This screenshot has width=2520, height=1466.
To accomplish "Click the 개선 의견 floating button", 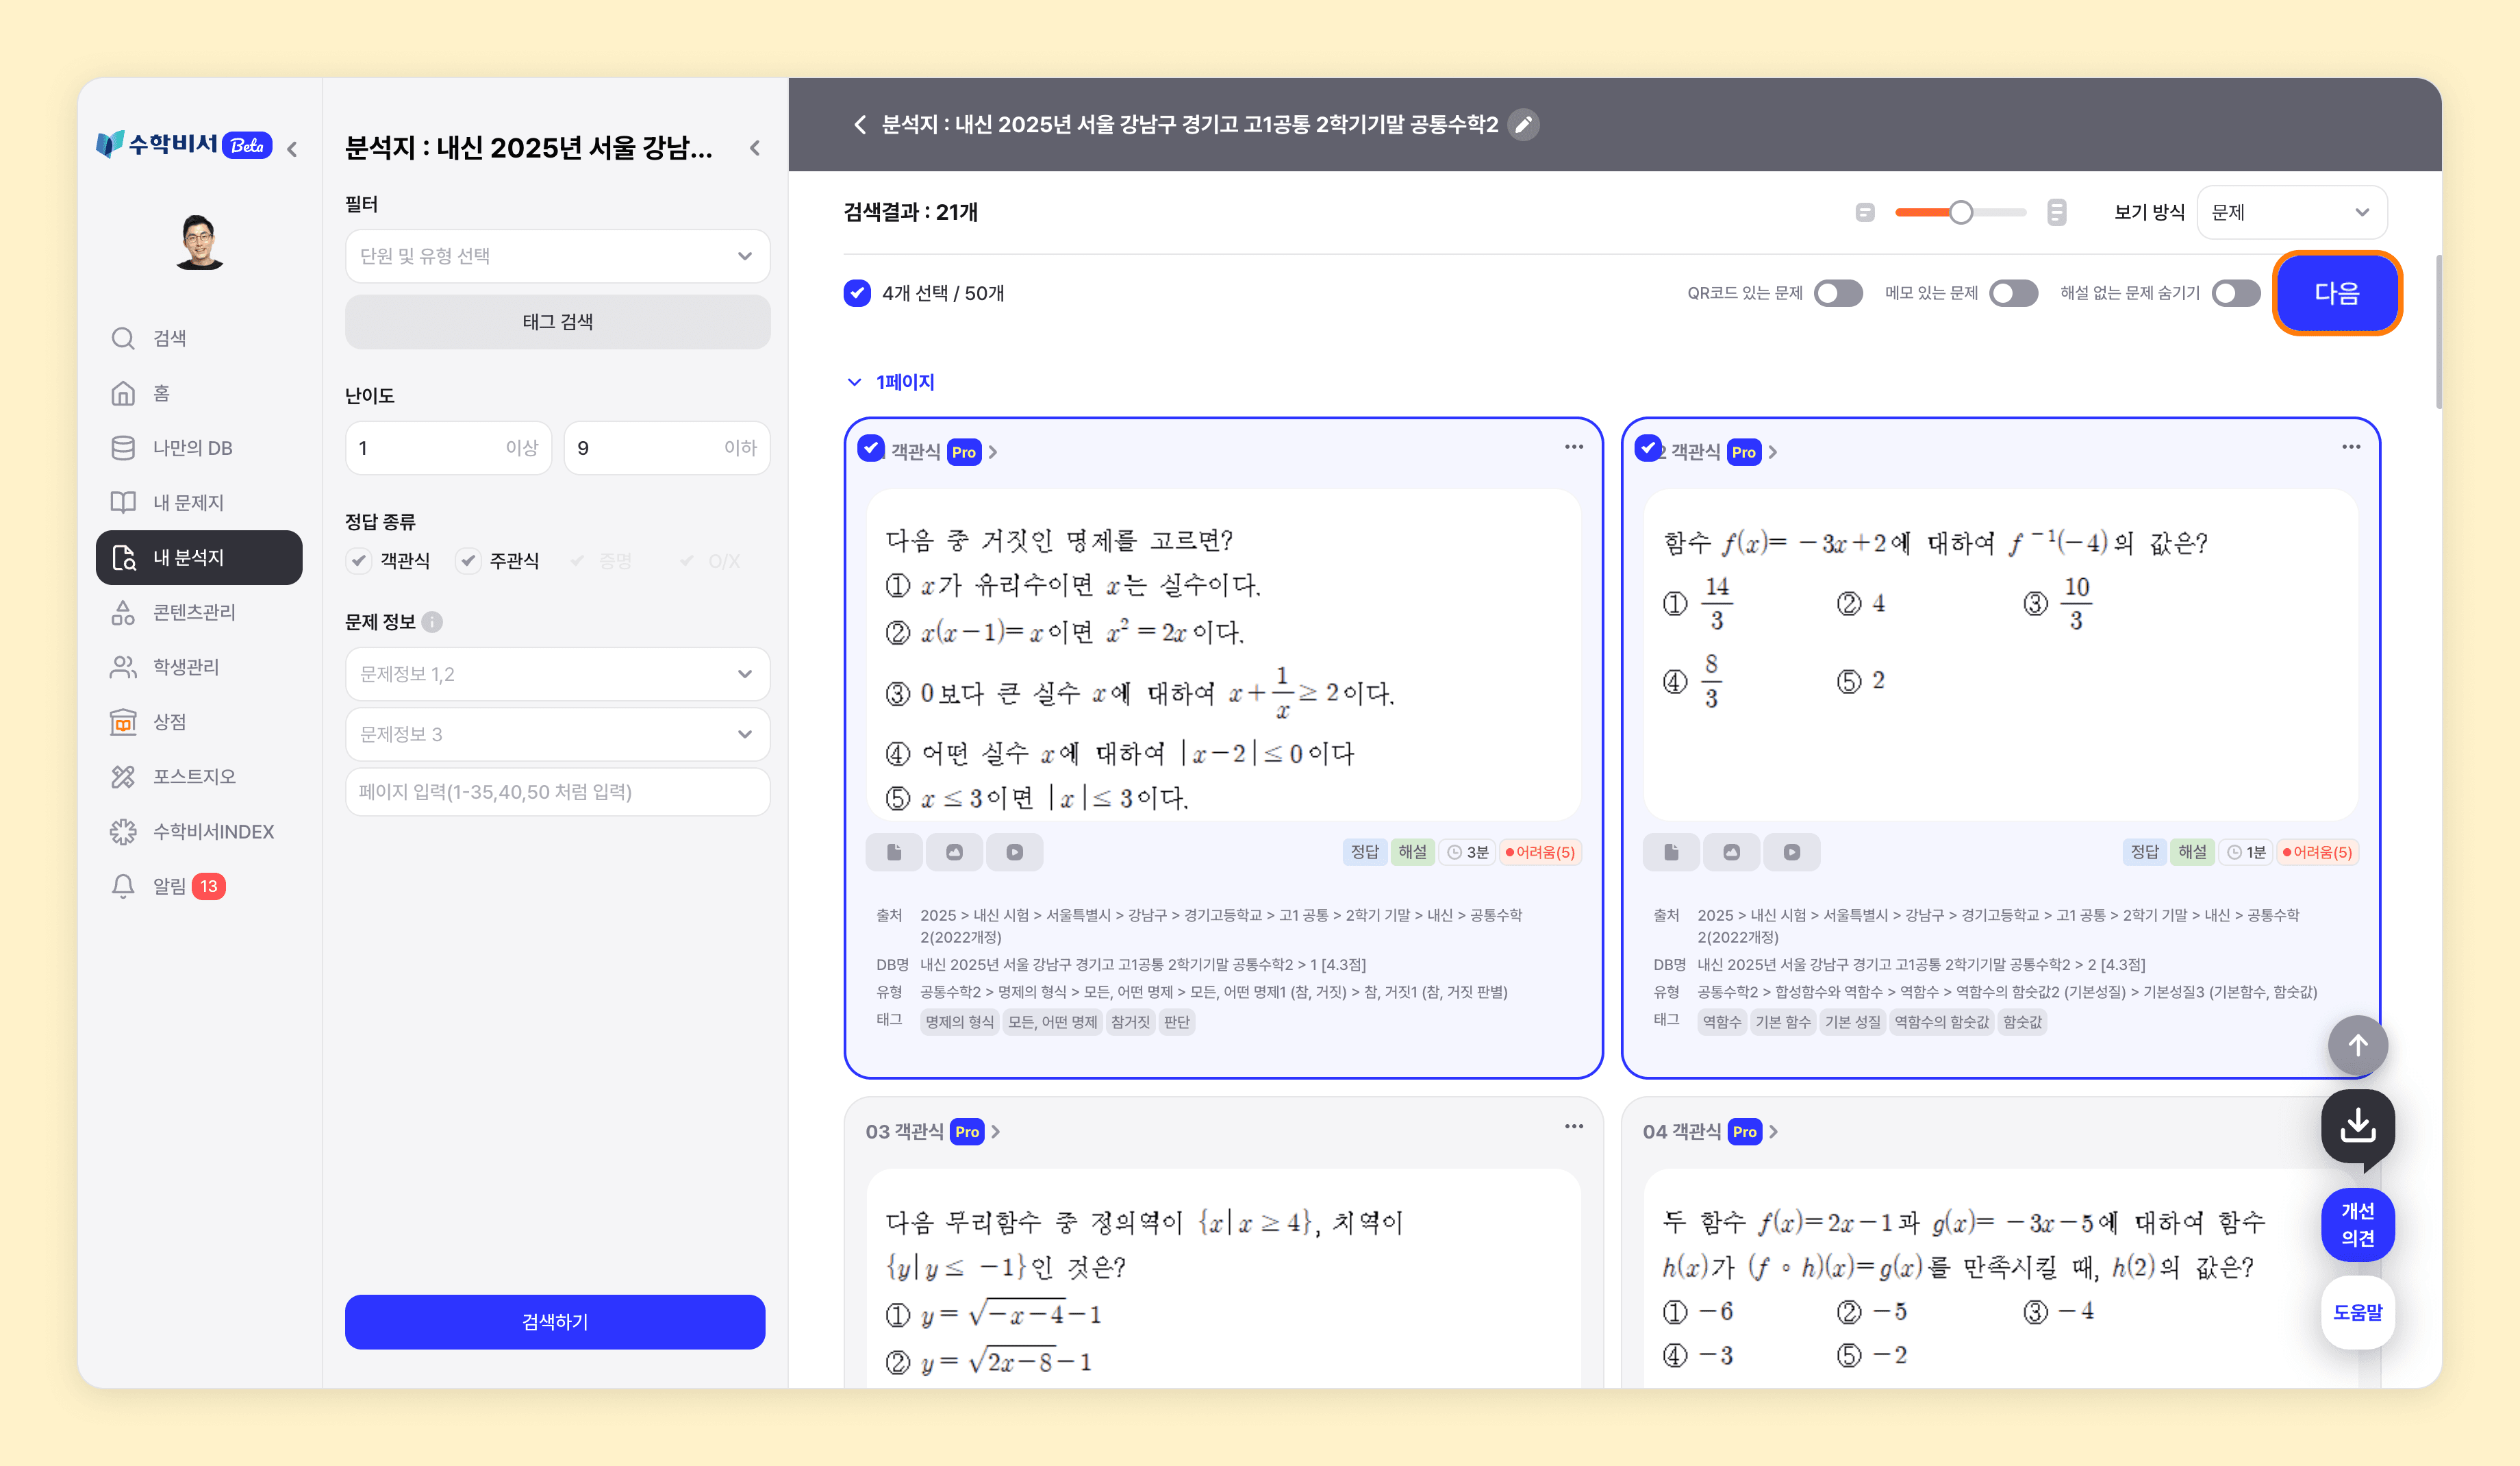I will 2358,1223.
